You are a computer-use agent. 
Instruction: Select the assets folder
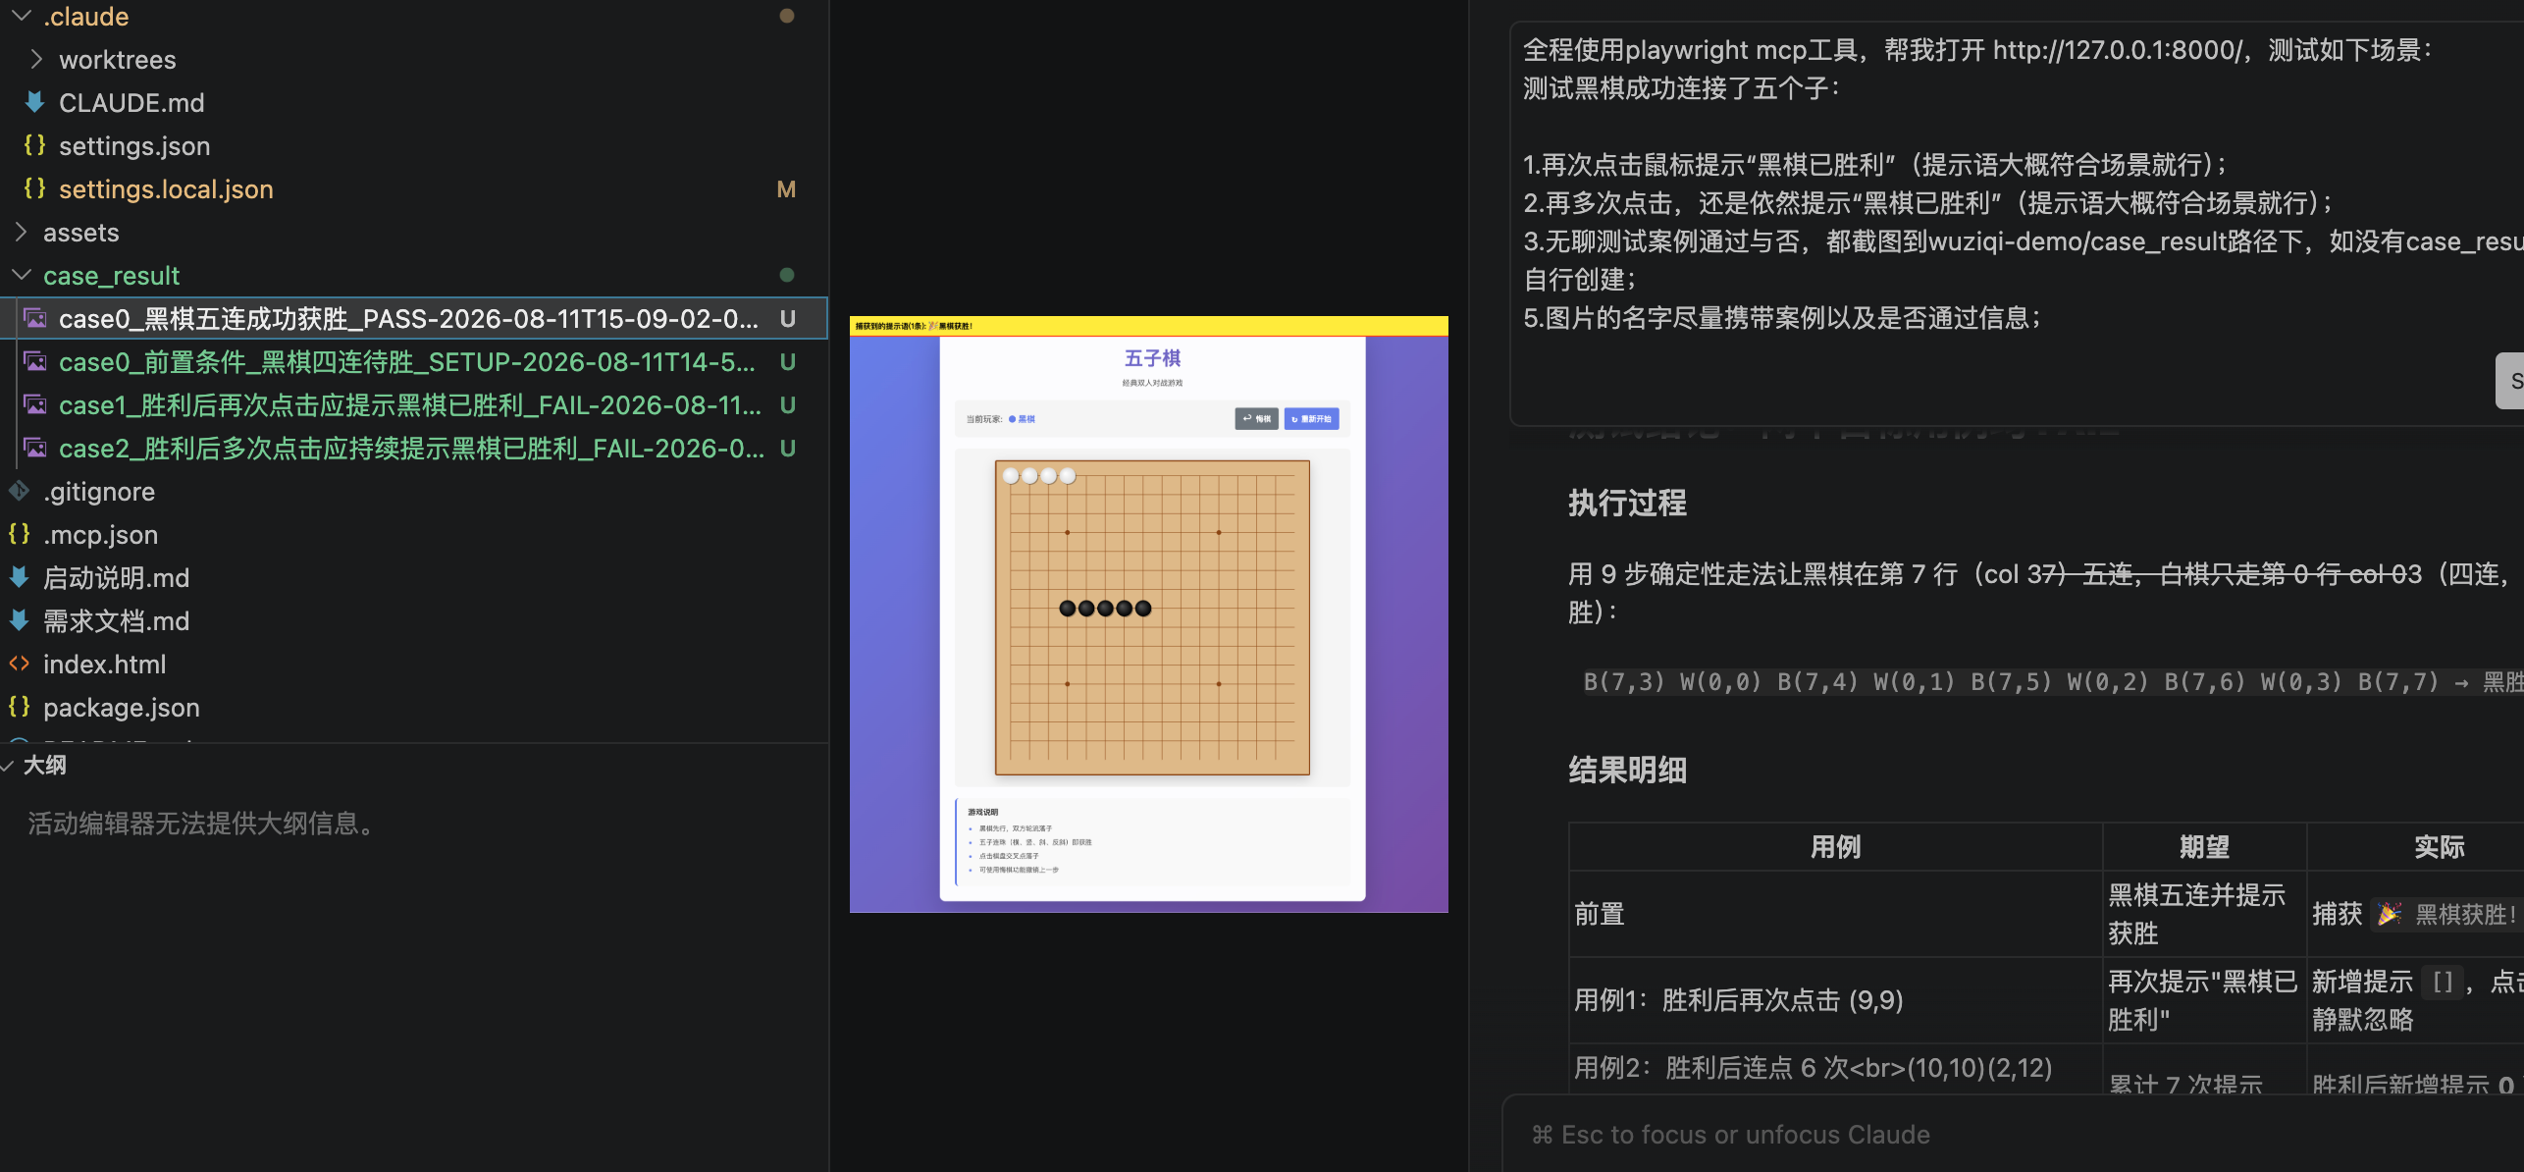[x=80, y=233]
